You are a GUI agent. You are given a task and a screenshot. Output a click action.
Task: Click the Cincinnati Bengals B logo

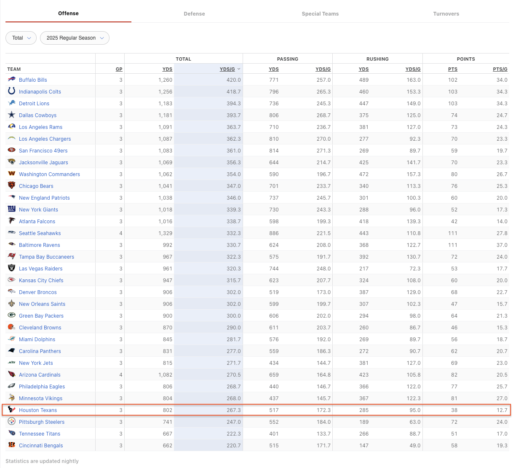pyautogui.click(x=12, y=445)
